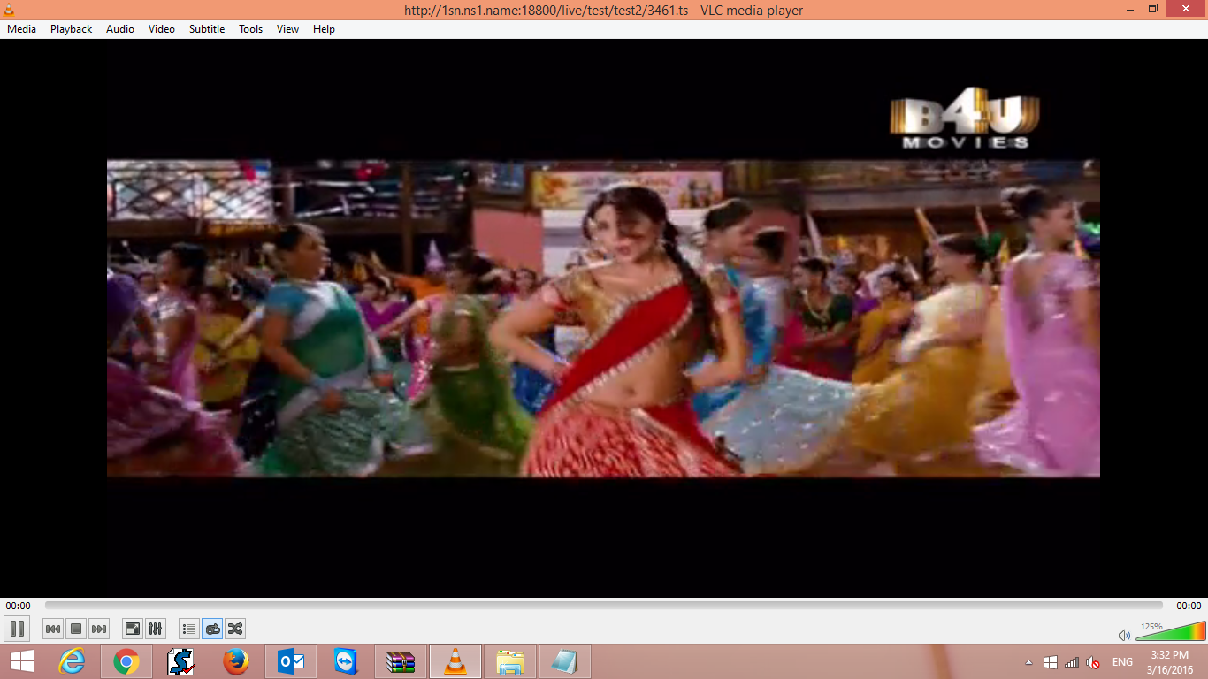Screen dimensions: 1208x679
Task: Open TeamViewer from taskbar
Action: coord(346,661)
